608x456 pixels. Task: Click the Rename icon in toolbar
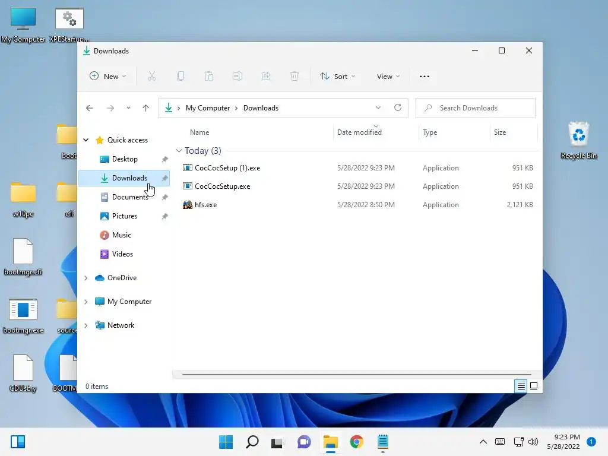coord(237,77)
